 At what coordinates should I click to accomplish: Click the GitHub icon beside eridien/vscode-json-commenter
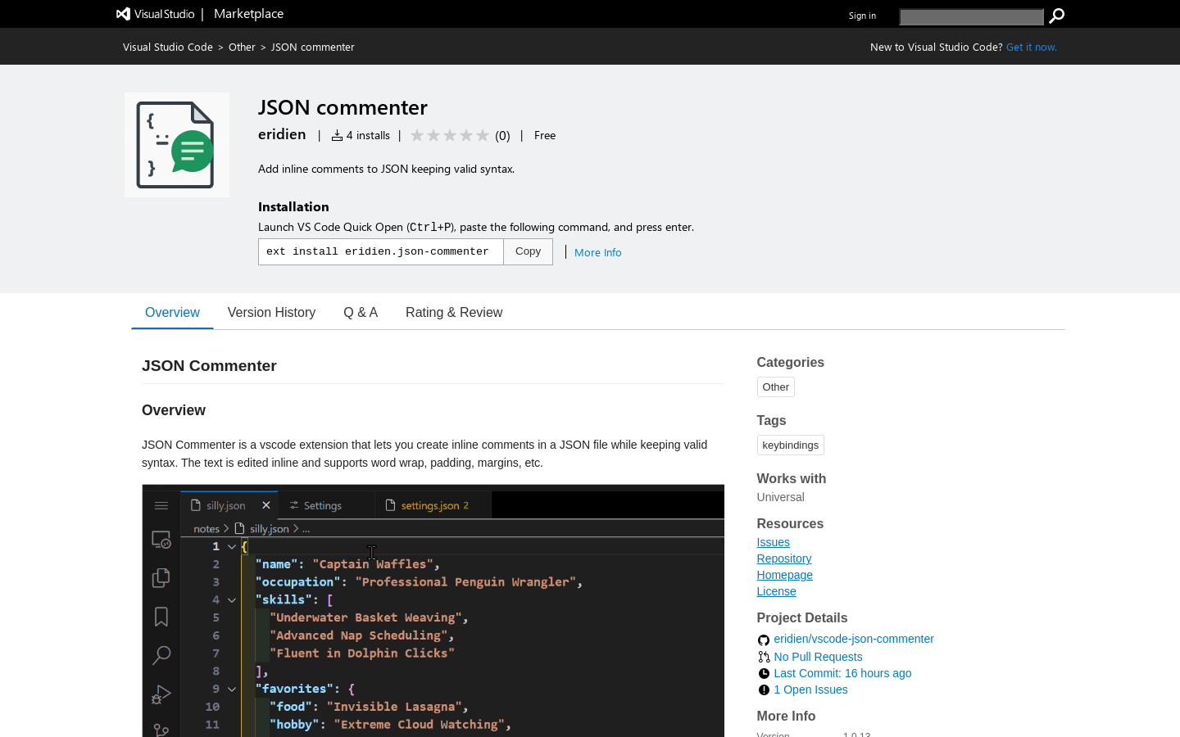click(764, 640)
